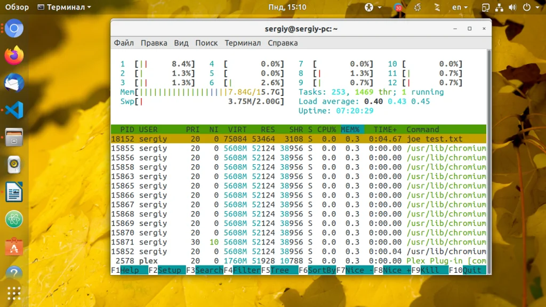
Task: Switch to Visual Studio Code in dock
Action: coord(14,110)
